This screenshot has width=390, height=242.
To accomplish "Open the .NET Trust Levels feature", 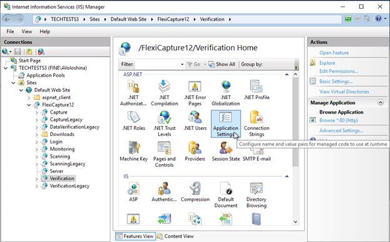I will pos(164,123).
